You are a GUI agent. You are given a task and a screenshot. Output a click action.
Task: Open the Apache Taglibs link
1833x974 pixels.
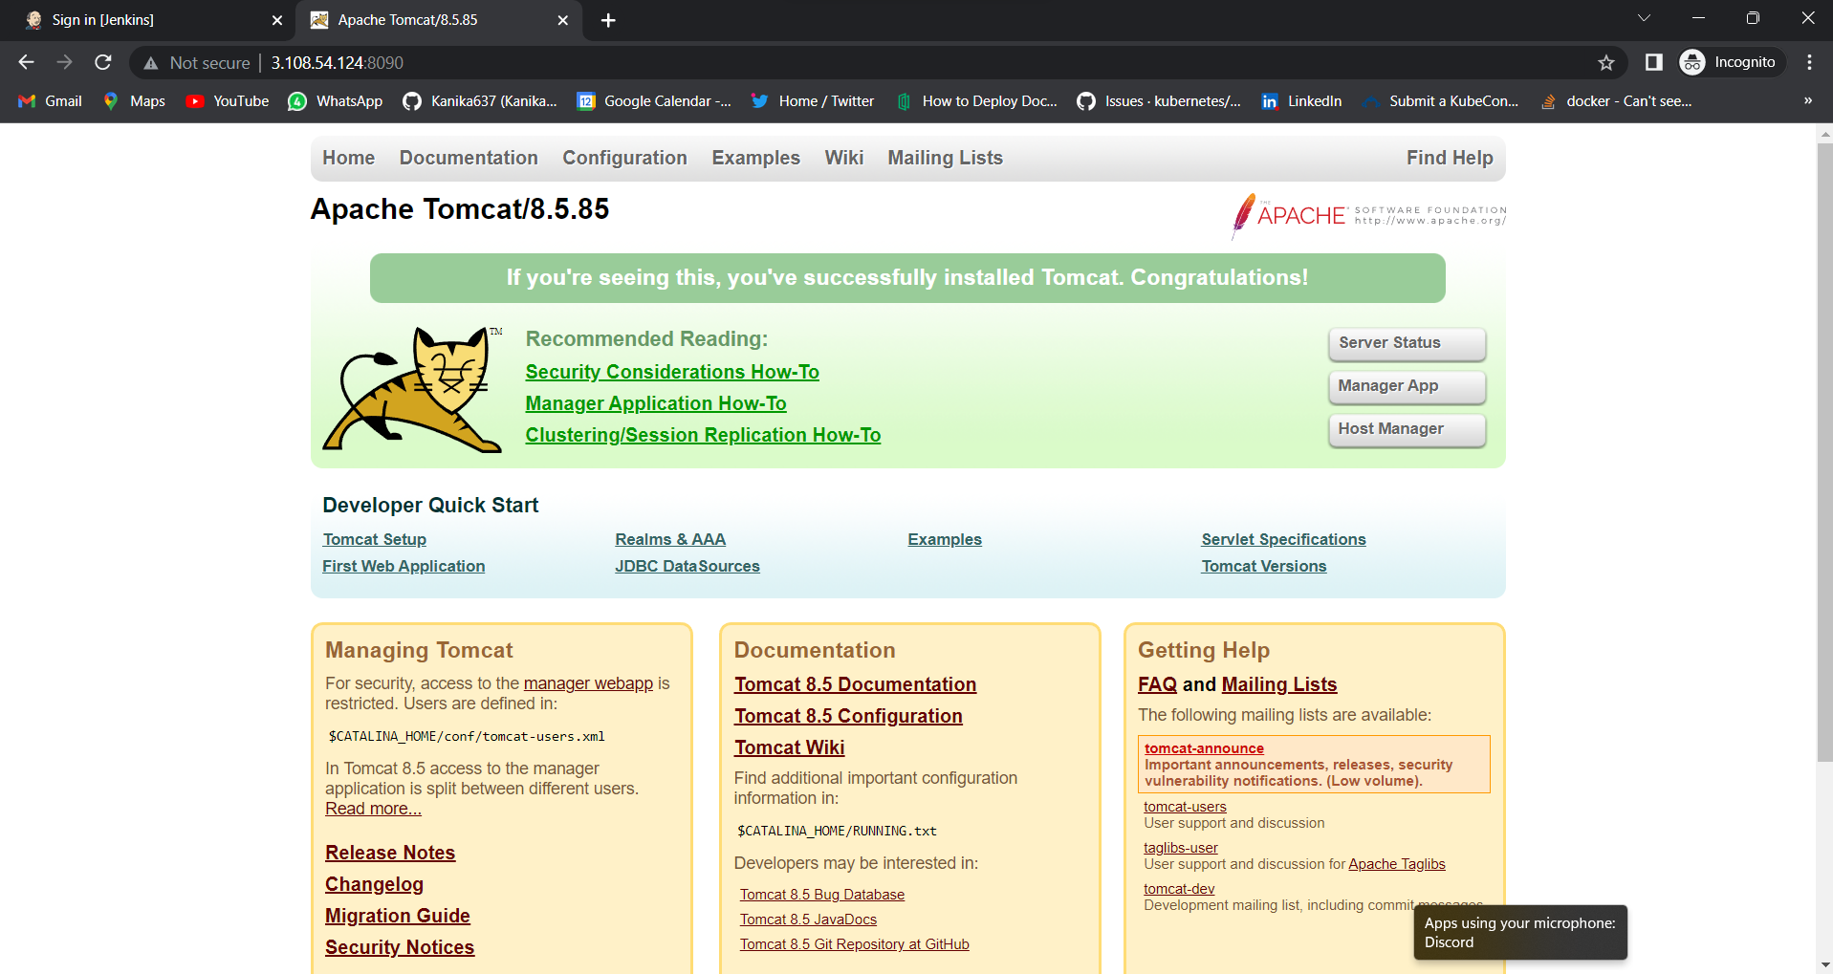tap(1397, 864)
